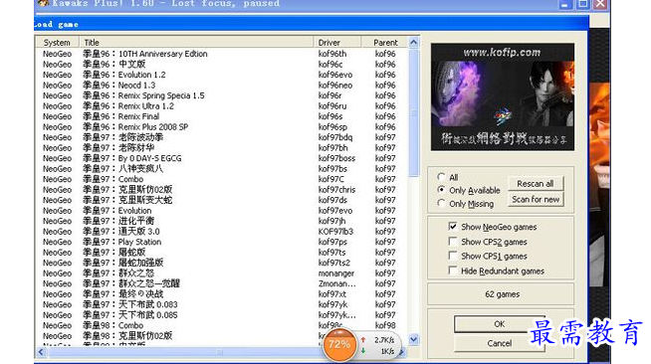
Task: Select 拳皇98：克里斯仿02版 row
Action: tap(221, 336)
